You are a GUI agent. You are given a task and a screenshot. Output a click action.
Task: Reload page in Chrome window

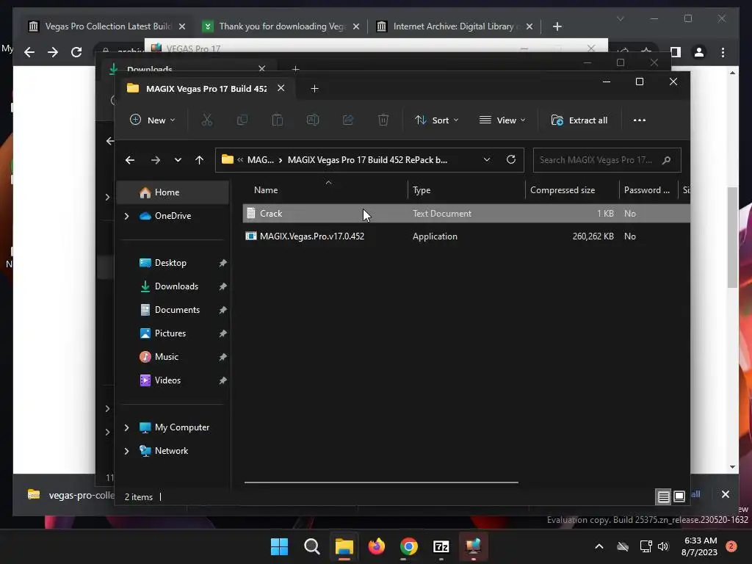coord(76,52)
